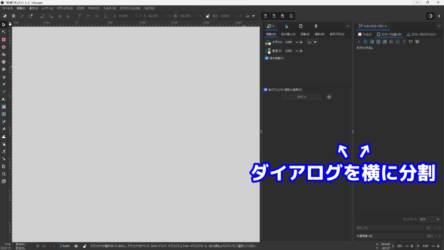Open px unit dropdown in transform panel
Image resolution: width=444 pixels, height=250 pixels.
312,42
